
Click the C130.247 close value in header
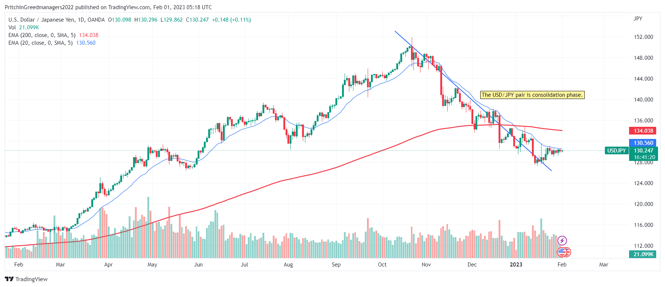197,20
